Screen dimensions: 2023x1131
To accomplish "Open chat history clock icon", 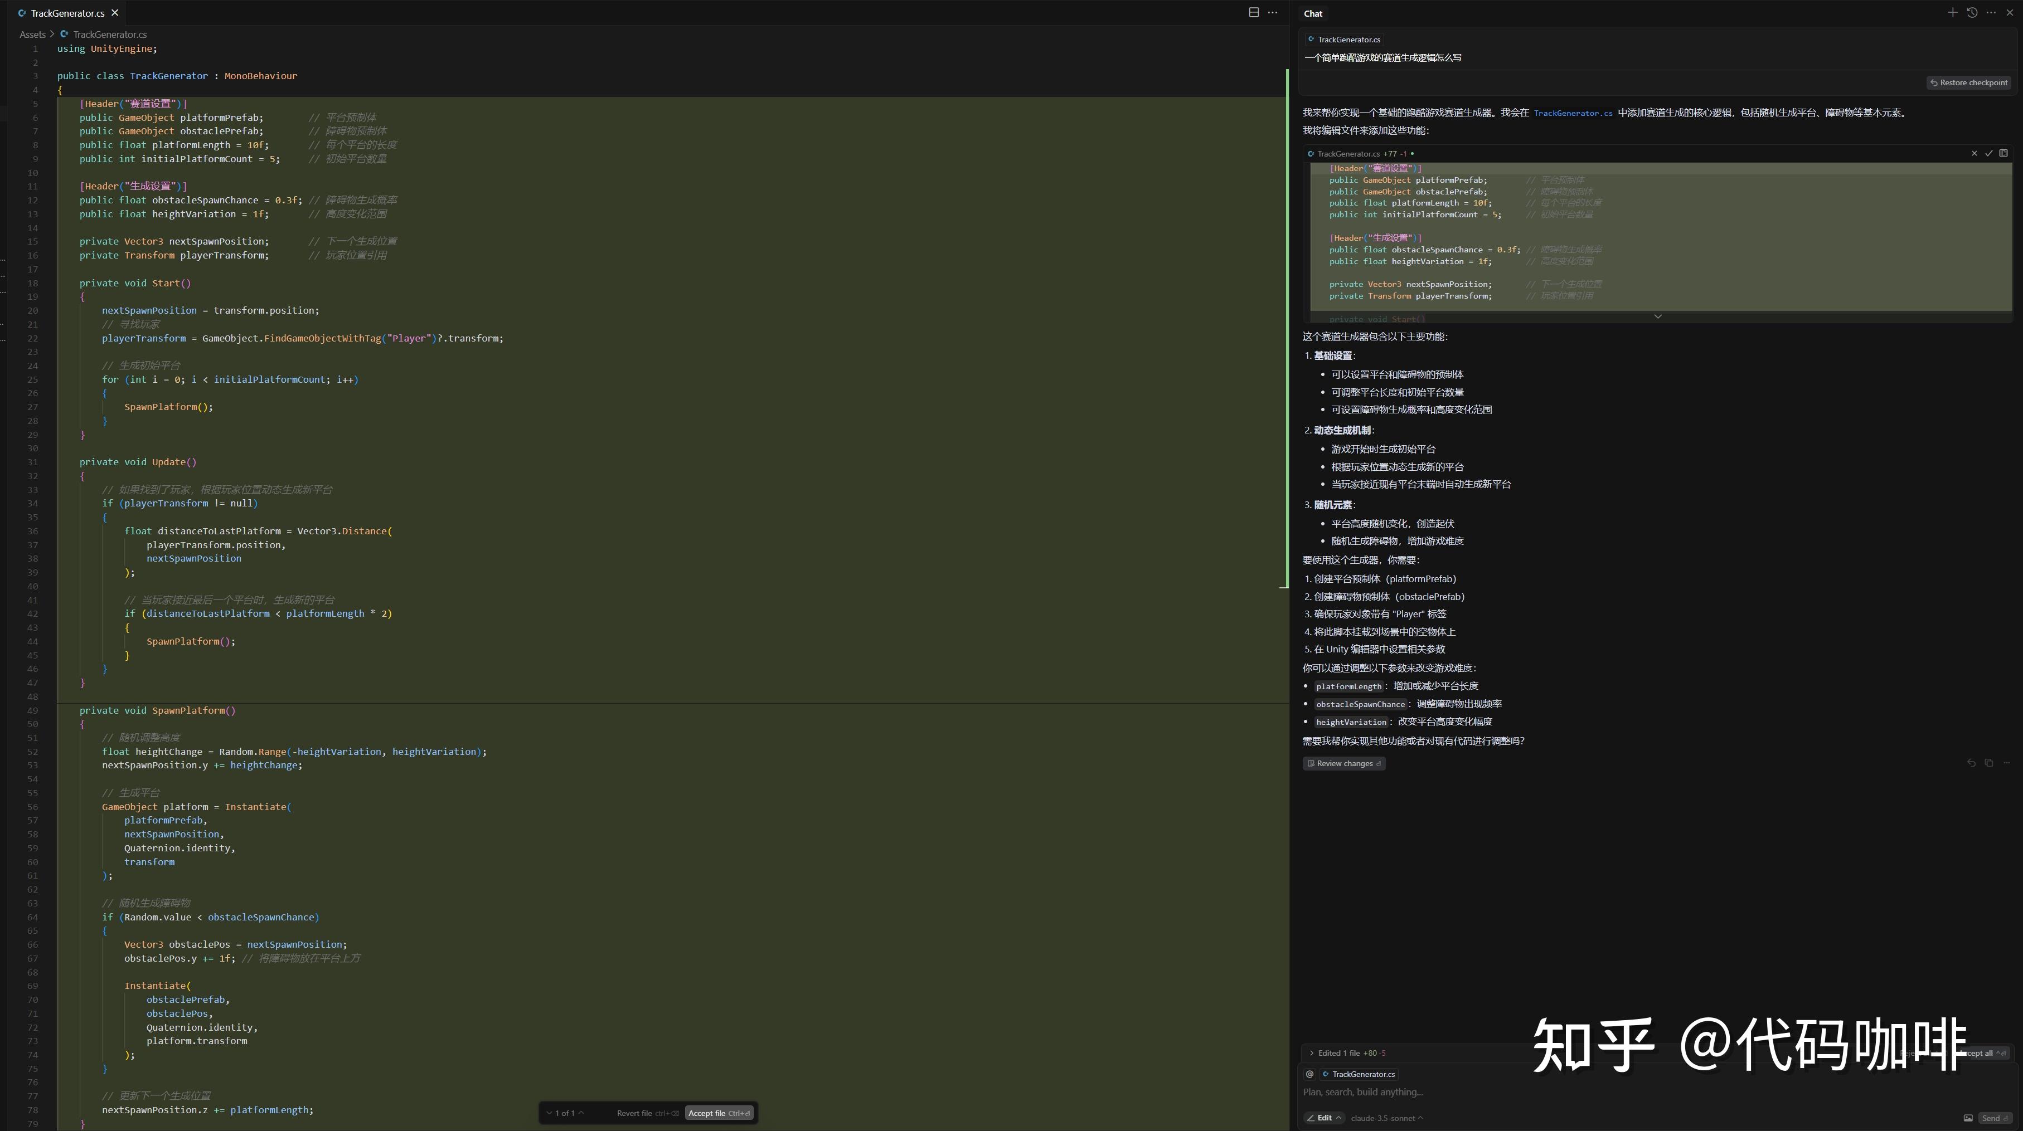I will [1972, 13].
